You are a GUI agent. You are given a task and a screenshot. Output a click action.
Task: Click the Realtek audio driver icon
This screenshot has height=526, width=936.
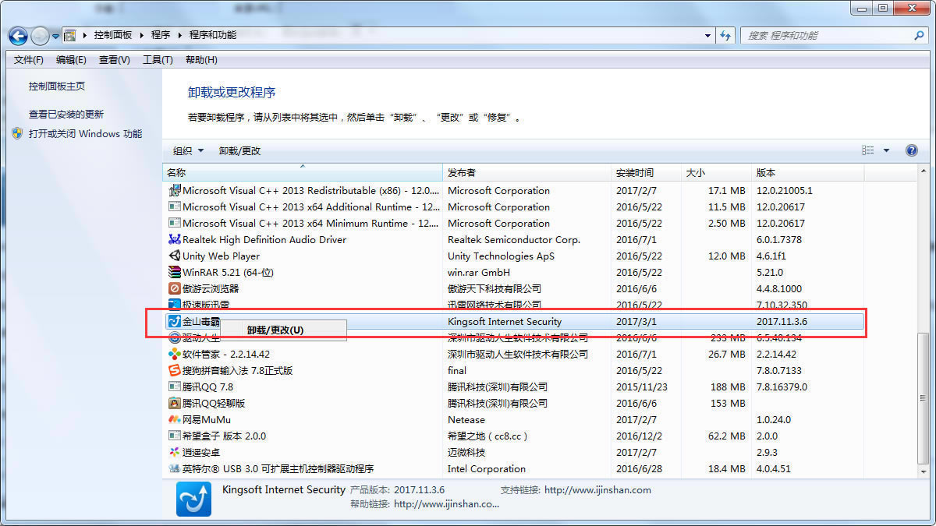[x=175, y=240]
